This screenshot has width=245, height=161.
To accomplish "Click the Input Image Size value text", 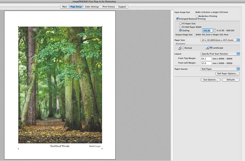I will 212,12.
